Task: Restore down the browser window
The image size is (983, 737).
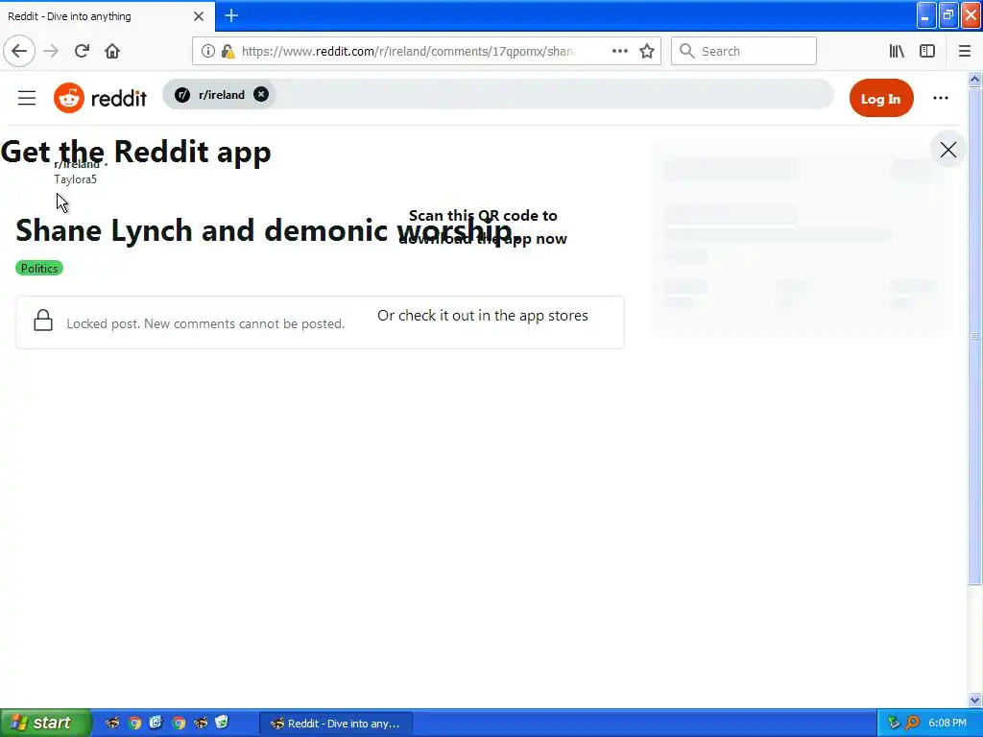Action: coord(948,15)
